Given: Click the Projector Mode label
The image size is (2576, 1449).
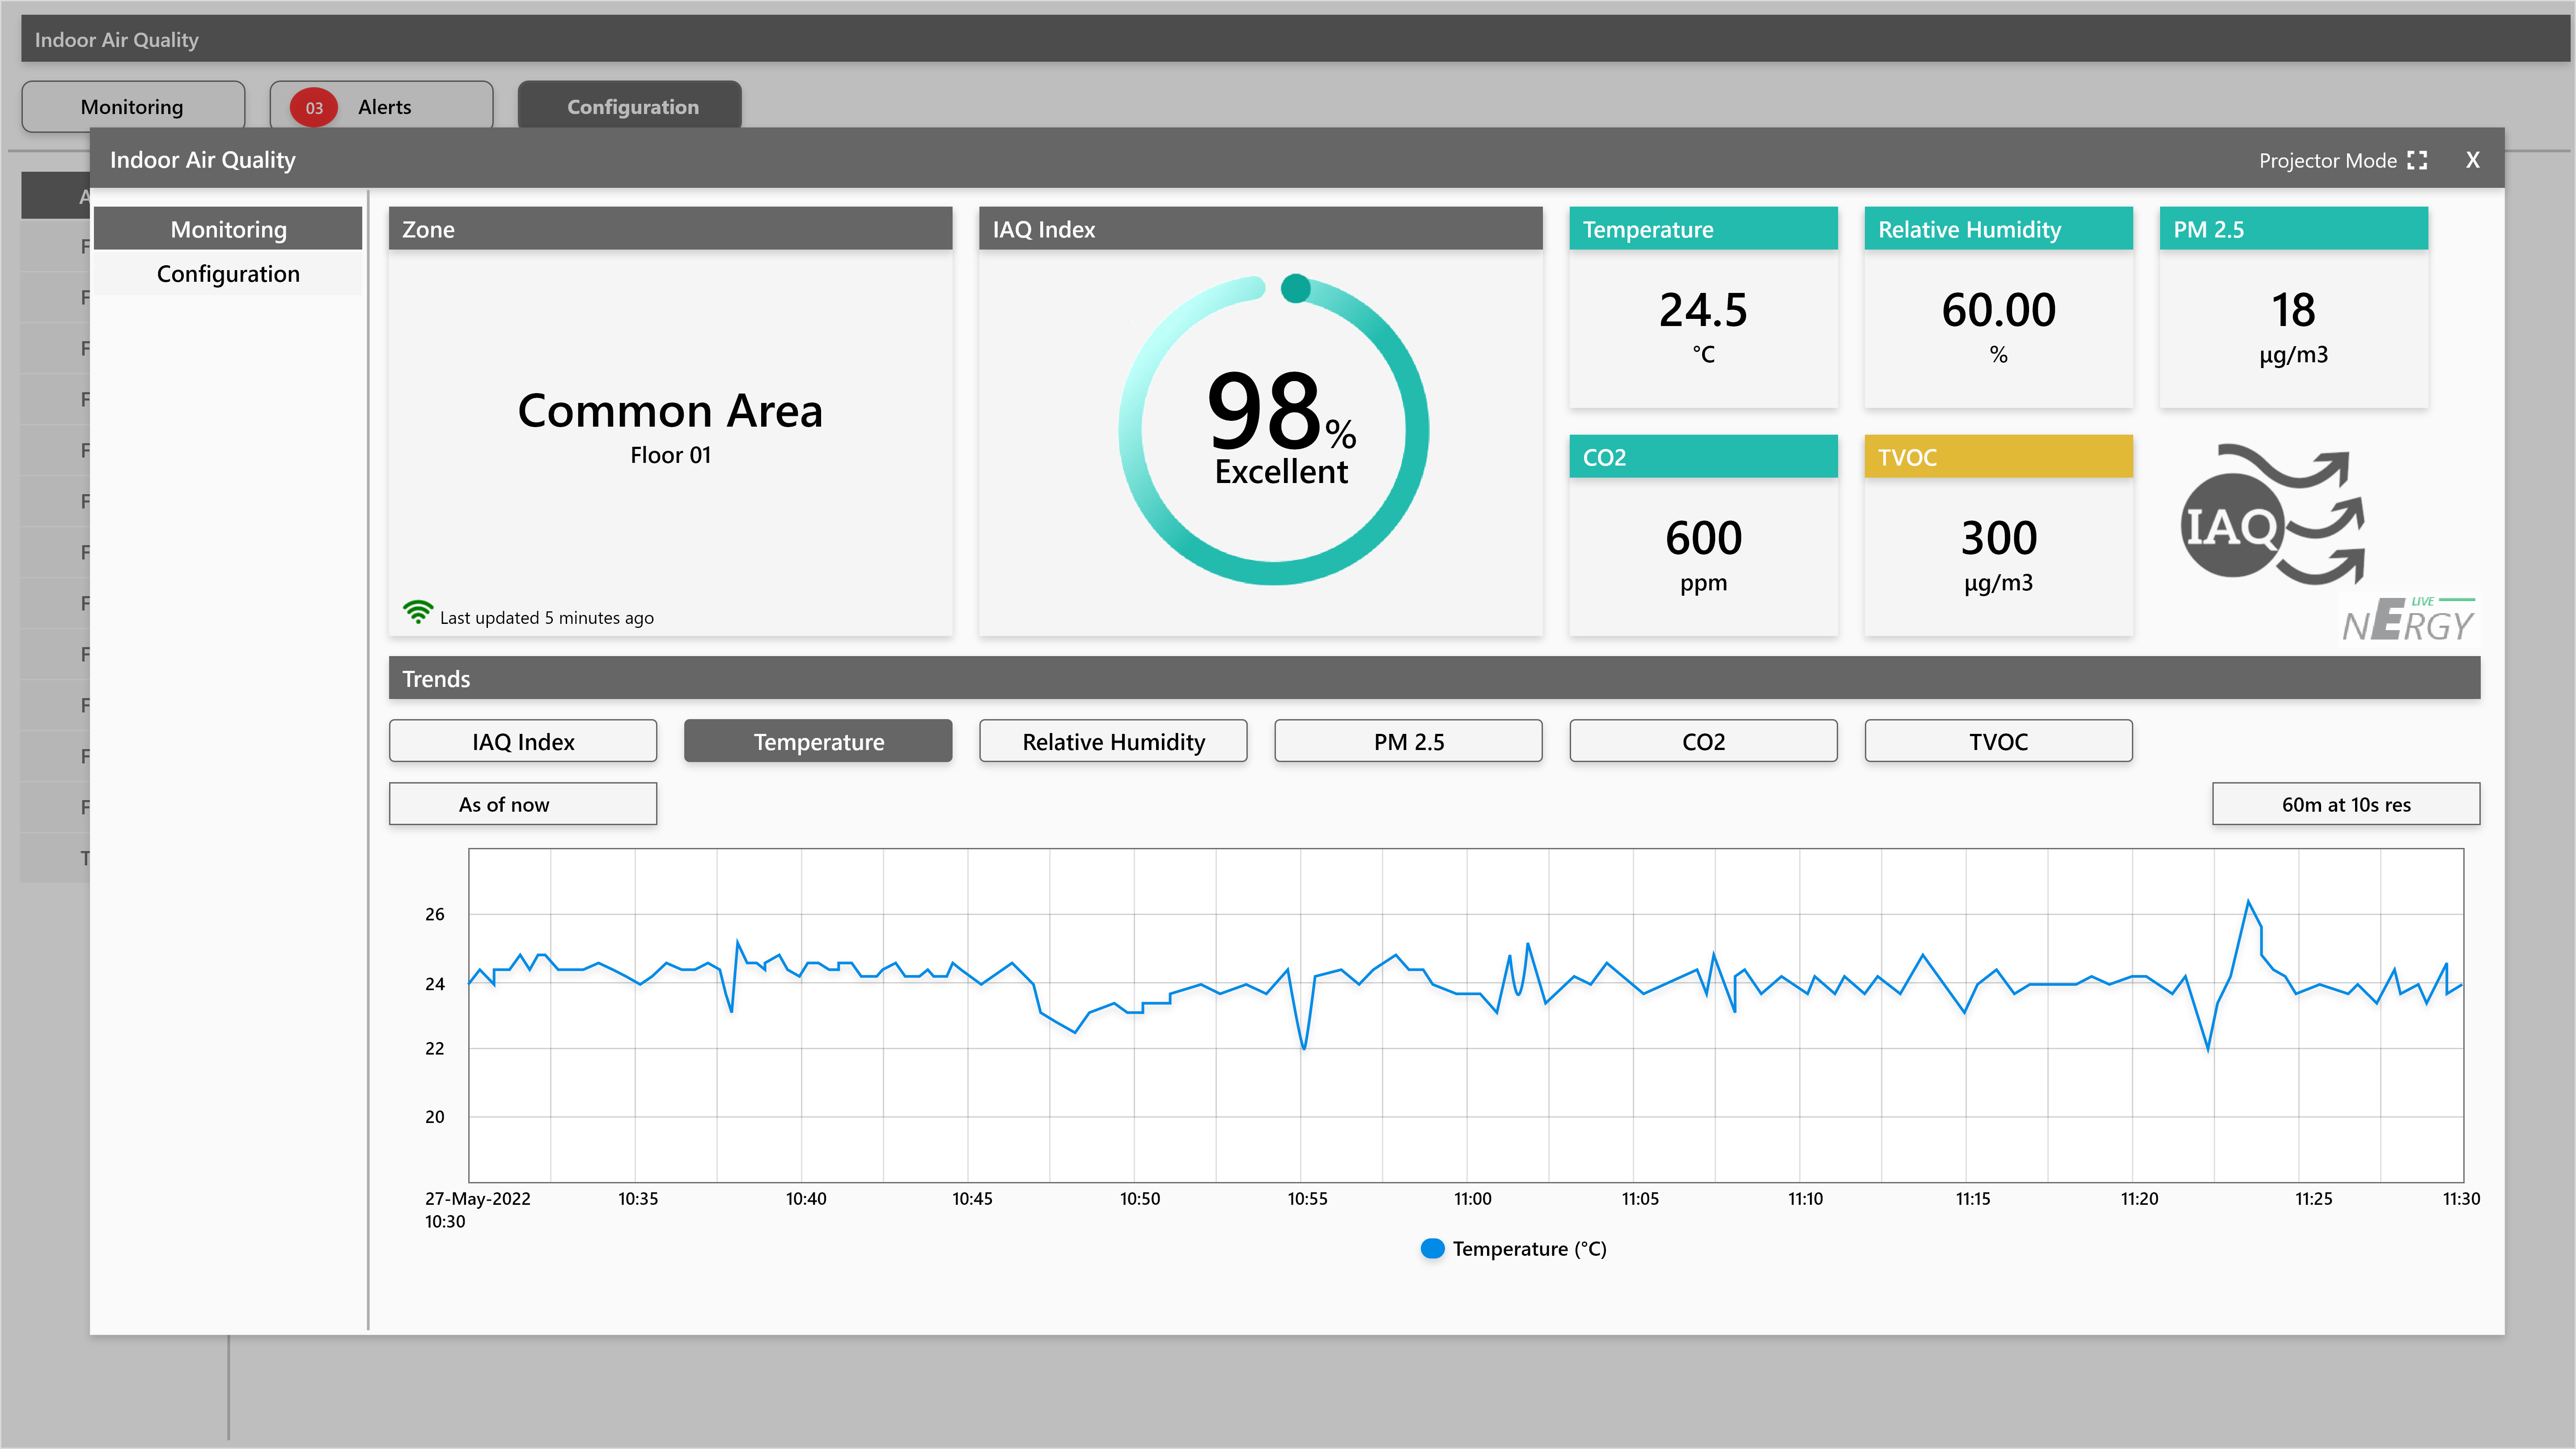Looking at the screenshot, I should 2327,160.
